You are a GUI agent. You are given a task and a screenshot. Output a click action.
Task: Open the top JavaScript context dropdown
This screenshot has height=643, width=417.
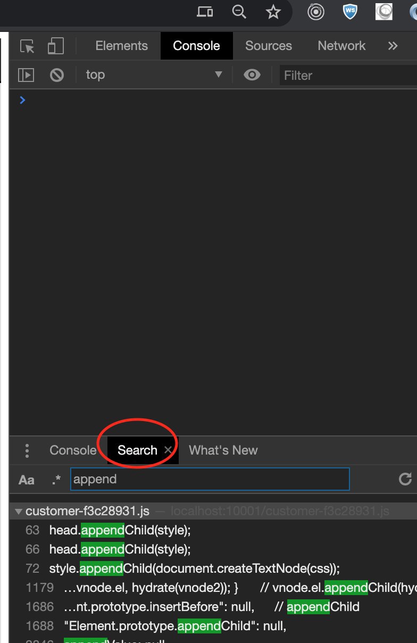point(154,75)
